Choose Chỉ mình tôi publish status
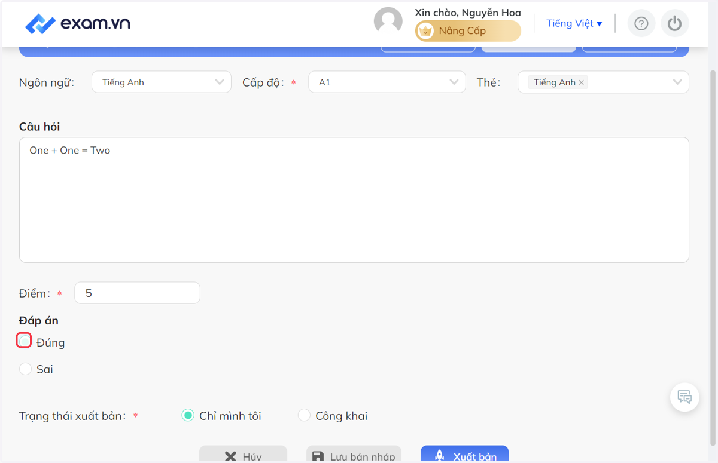This screenshot has height=463, width=718. pyautogui.click(x=188, y=416)
